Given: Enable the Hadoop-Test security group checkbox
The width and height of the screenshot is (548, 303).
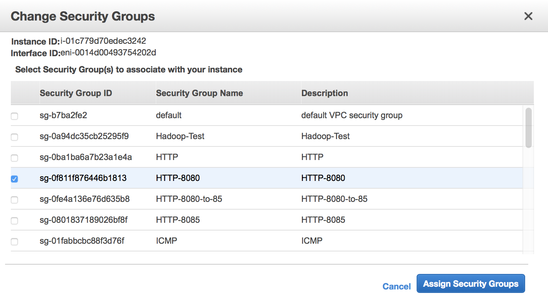Looking at the screenshot, I should click(x=14, y=137).
